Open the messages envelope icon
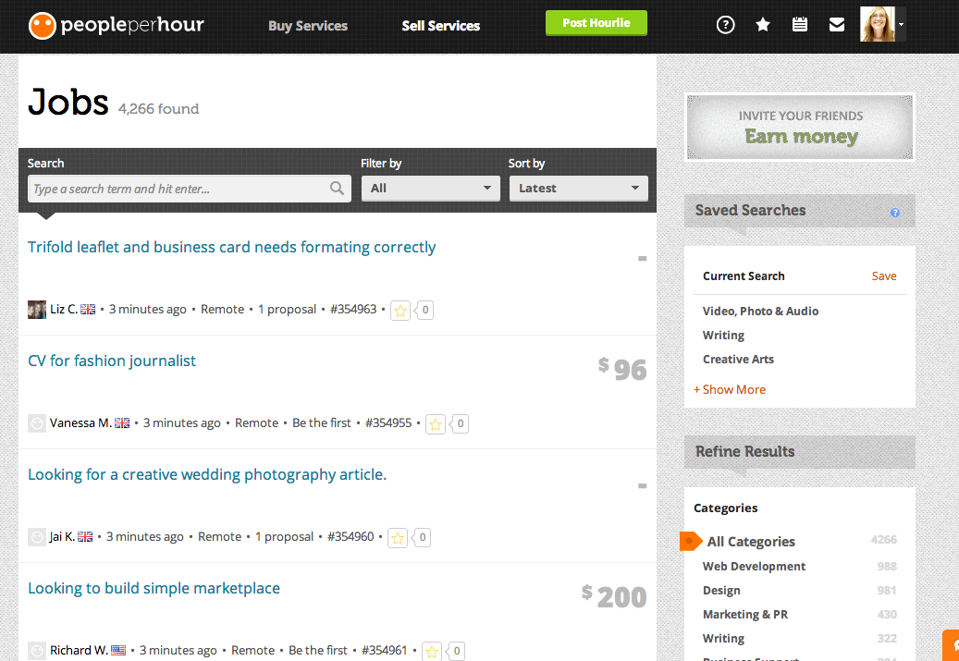 tap(837, 24)
